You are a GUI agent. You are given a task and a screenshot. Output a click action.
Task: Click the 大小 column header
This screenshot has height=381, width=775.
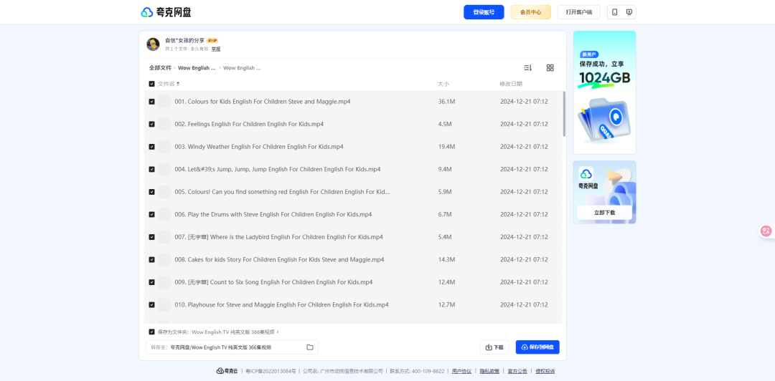443,84
